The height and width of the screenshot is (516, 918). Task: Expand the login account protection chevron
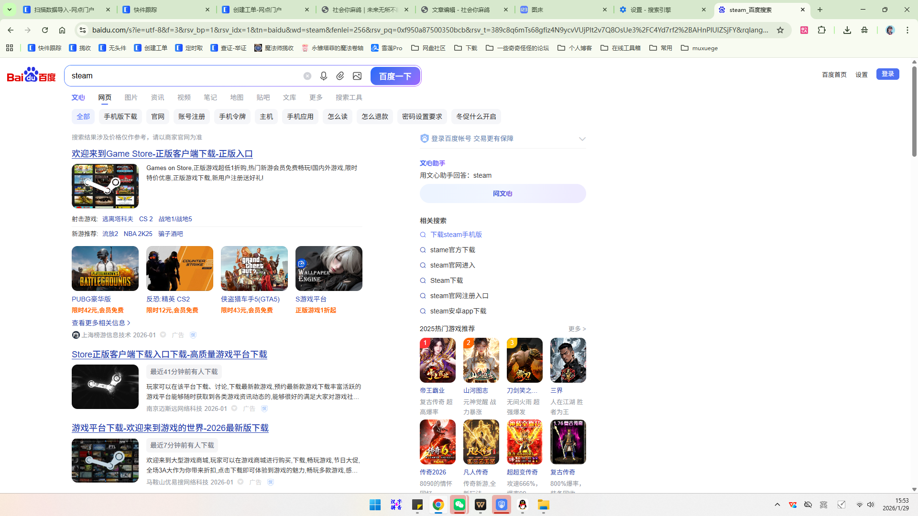[582, 139]
